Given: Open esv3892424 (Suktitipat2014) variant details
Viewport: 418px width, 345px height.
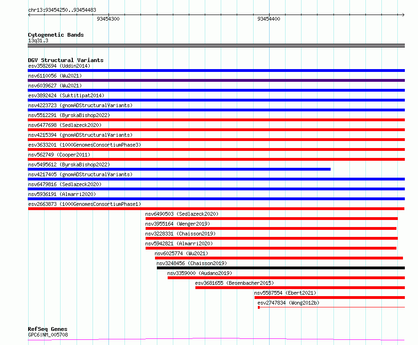Looking at the screenshot, I should pos(66,95).
